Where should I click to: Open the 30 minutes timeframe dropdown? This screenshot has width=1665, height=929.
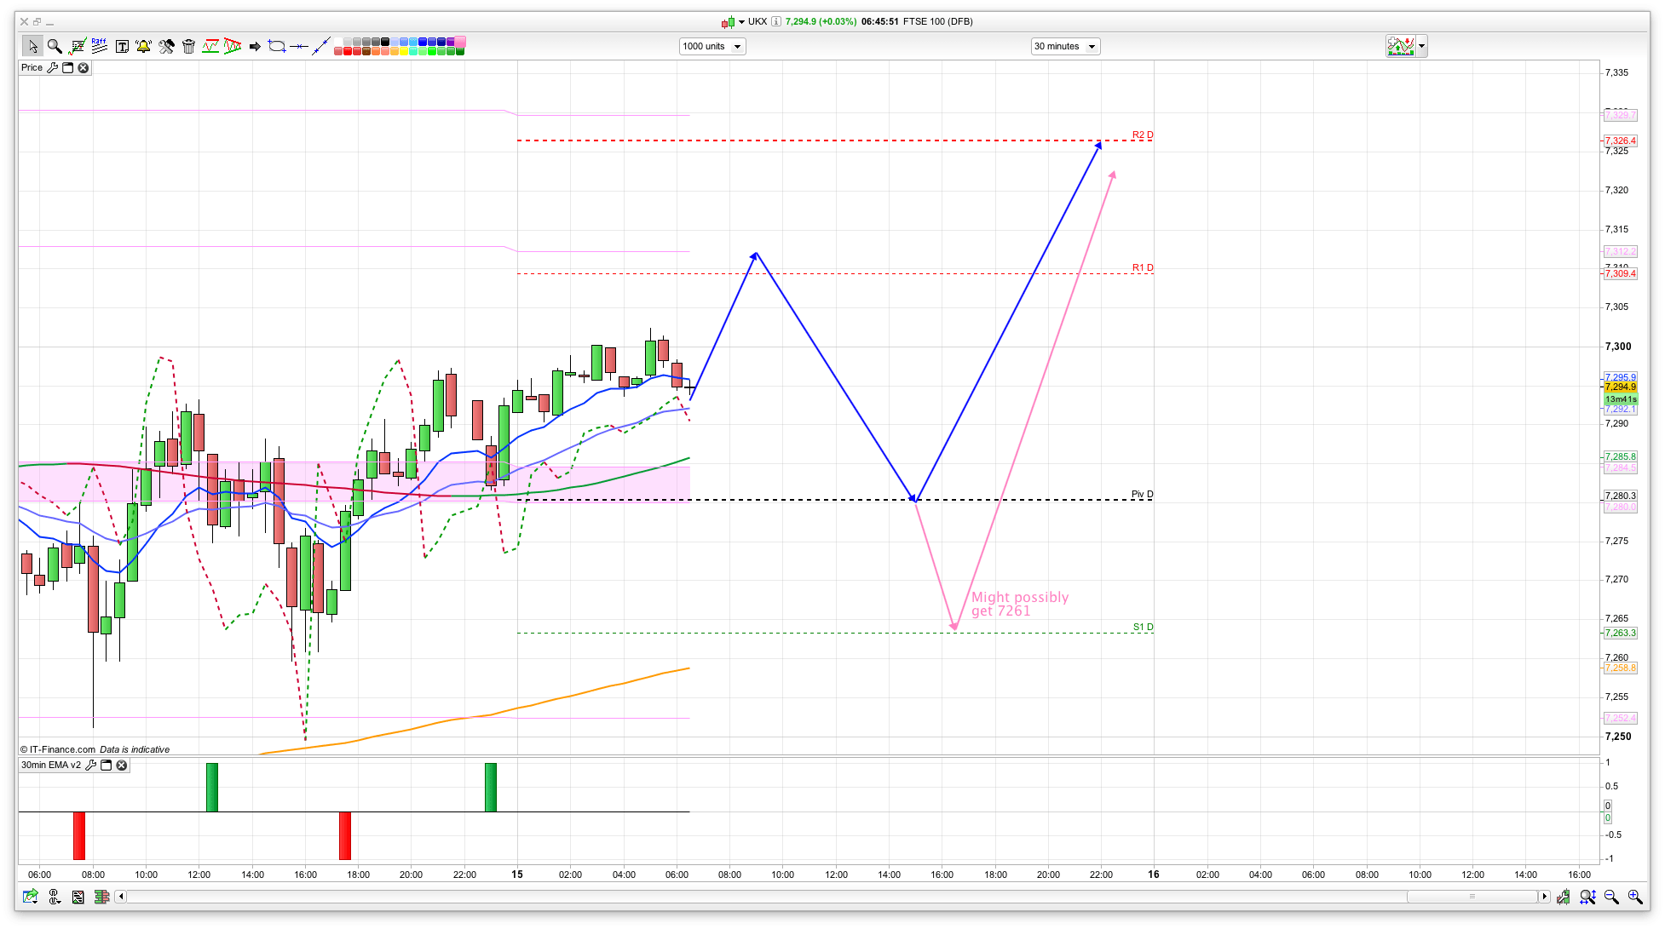click(1065, 47)
